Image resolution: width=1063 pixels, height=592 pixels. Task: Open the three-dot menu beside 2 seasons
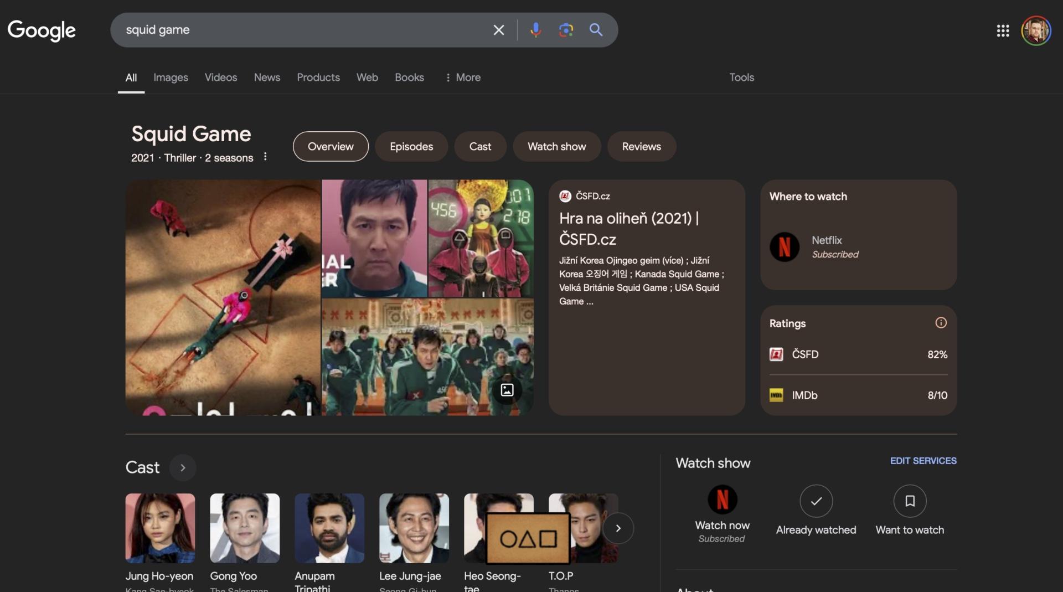(265, 157)
